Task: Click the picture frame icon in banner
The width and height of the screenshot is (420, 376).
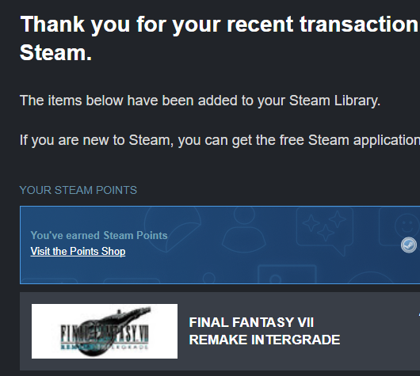Action: [287, 275]
